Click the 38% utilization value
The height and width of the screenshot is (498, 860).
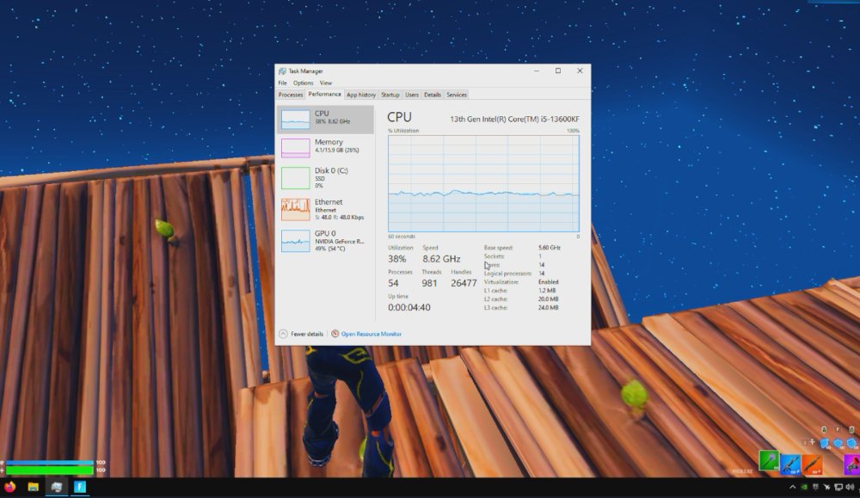click(397, 259)
